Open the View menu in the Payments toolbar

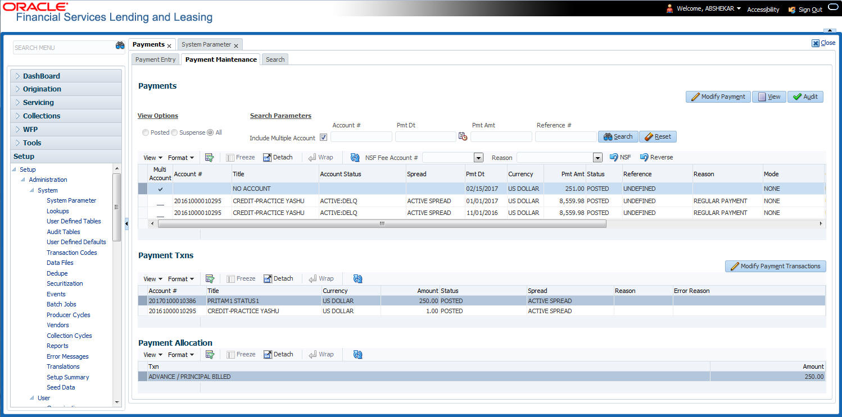(153, 158)
